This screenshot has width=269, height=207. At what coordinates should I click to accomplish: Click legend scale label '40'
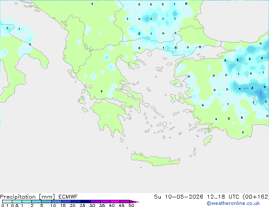click(112, 205)
